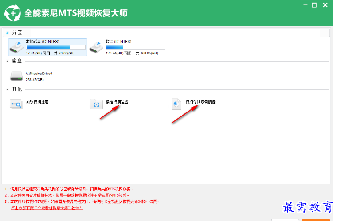Click the green app logo in title bar

pos(11,13)
